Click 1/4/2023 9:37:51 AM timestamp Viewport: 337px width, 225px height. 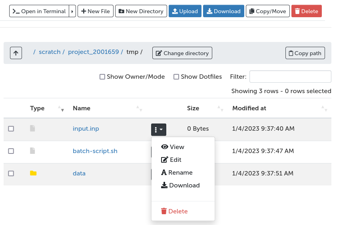pos(263,173)
